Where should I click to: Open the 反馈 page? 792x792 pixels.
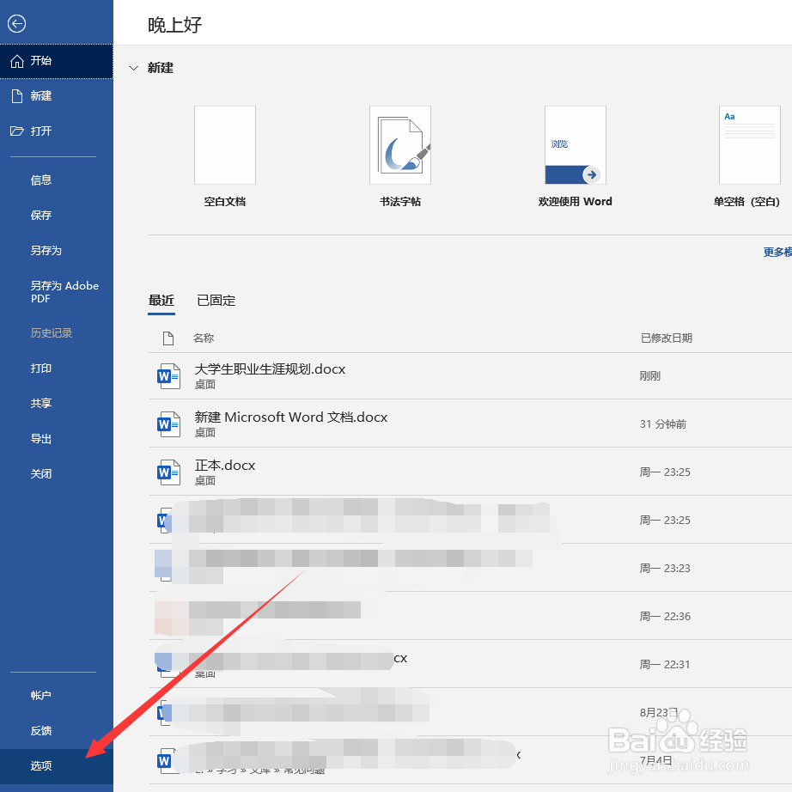pyautogui.click(x=41, y=731)
